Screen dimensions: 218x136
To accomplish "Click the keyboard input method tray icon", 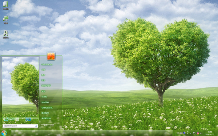I will pyautogui.click(x=181, y=133).
